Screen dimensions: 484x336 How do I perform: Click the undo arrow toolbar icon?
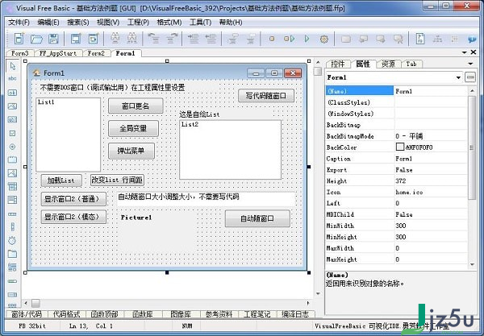tap(154, 39)
